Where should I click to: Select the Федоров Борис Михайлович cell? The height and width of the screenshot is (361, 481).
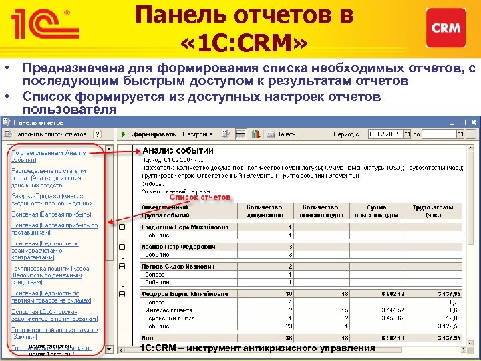(x=188, y=294)
